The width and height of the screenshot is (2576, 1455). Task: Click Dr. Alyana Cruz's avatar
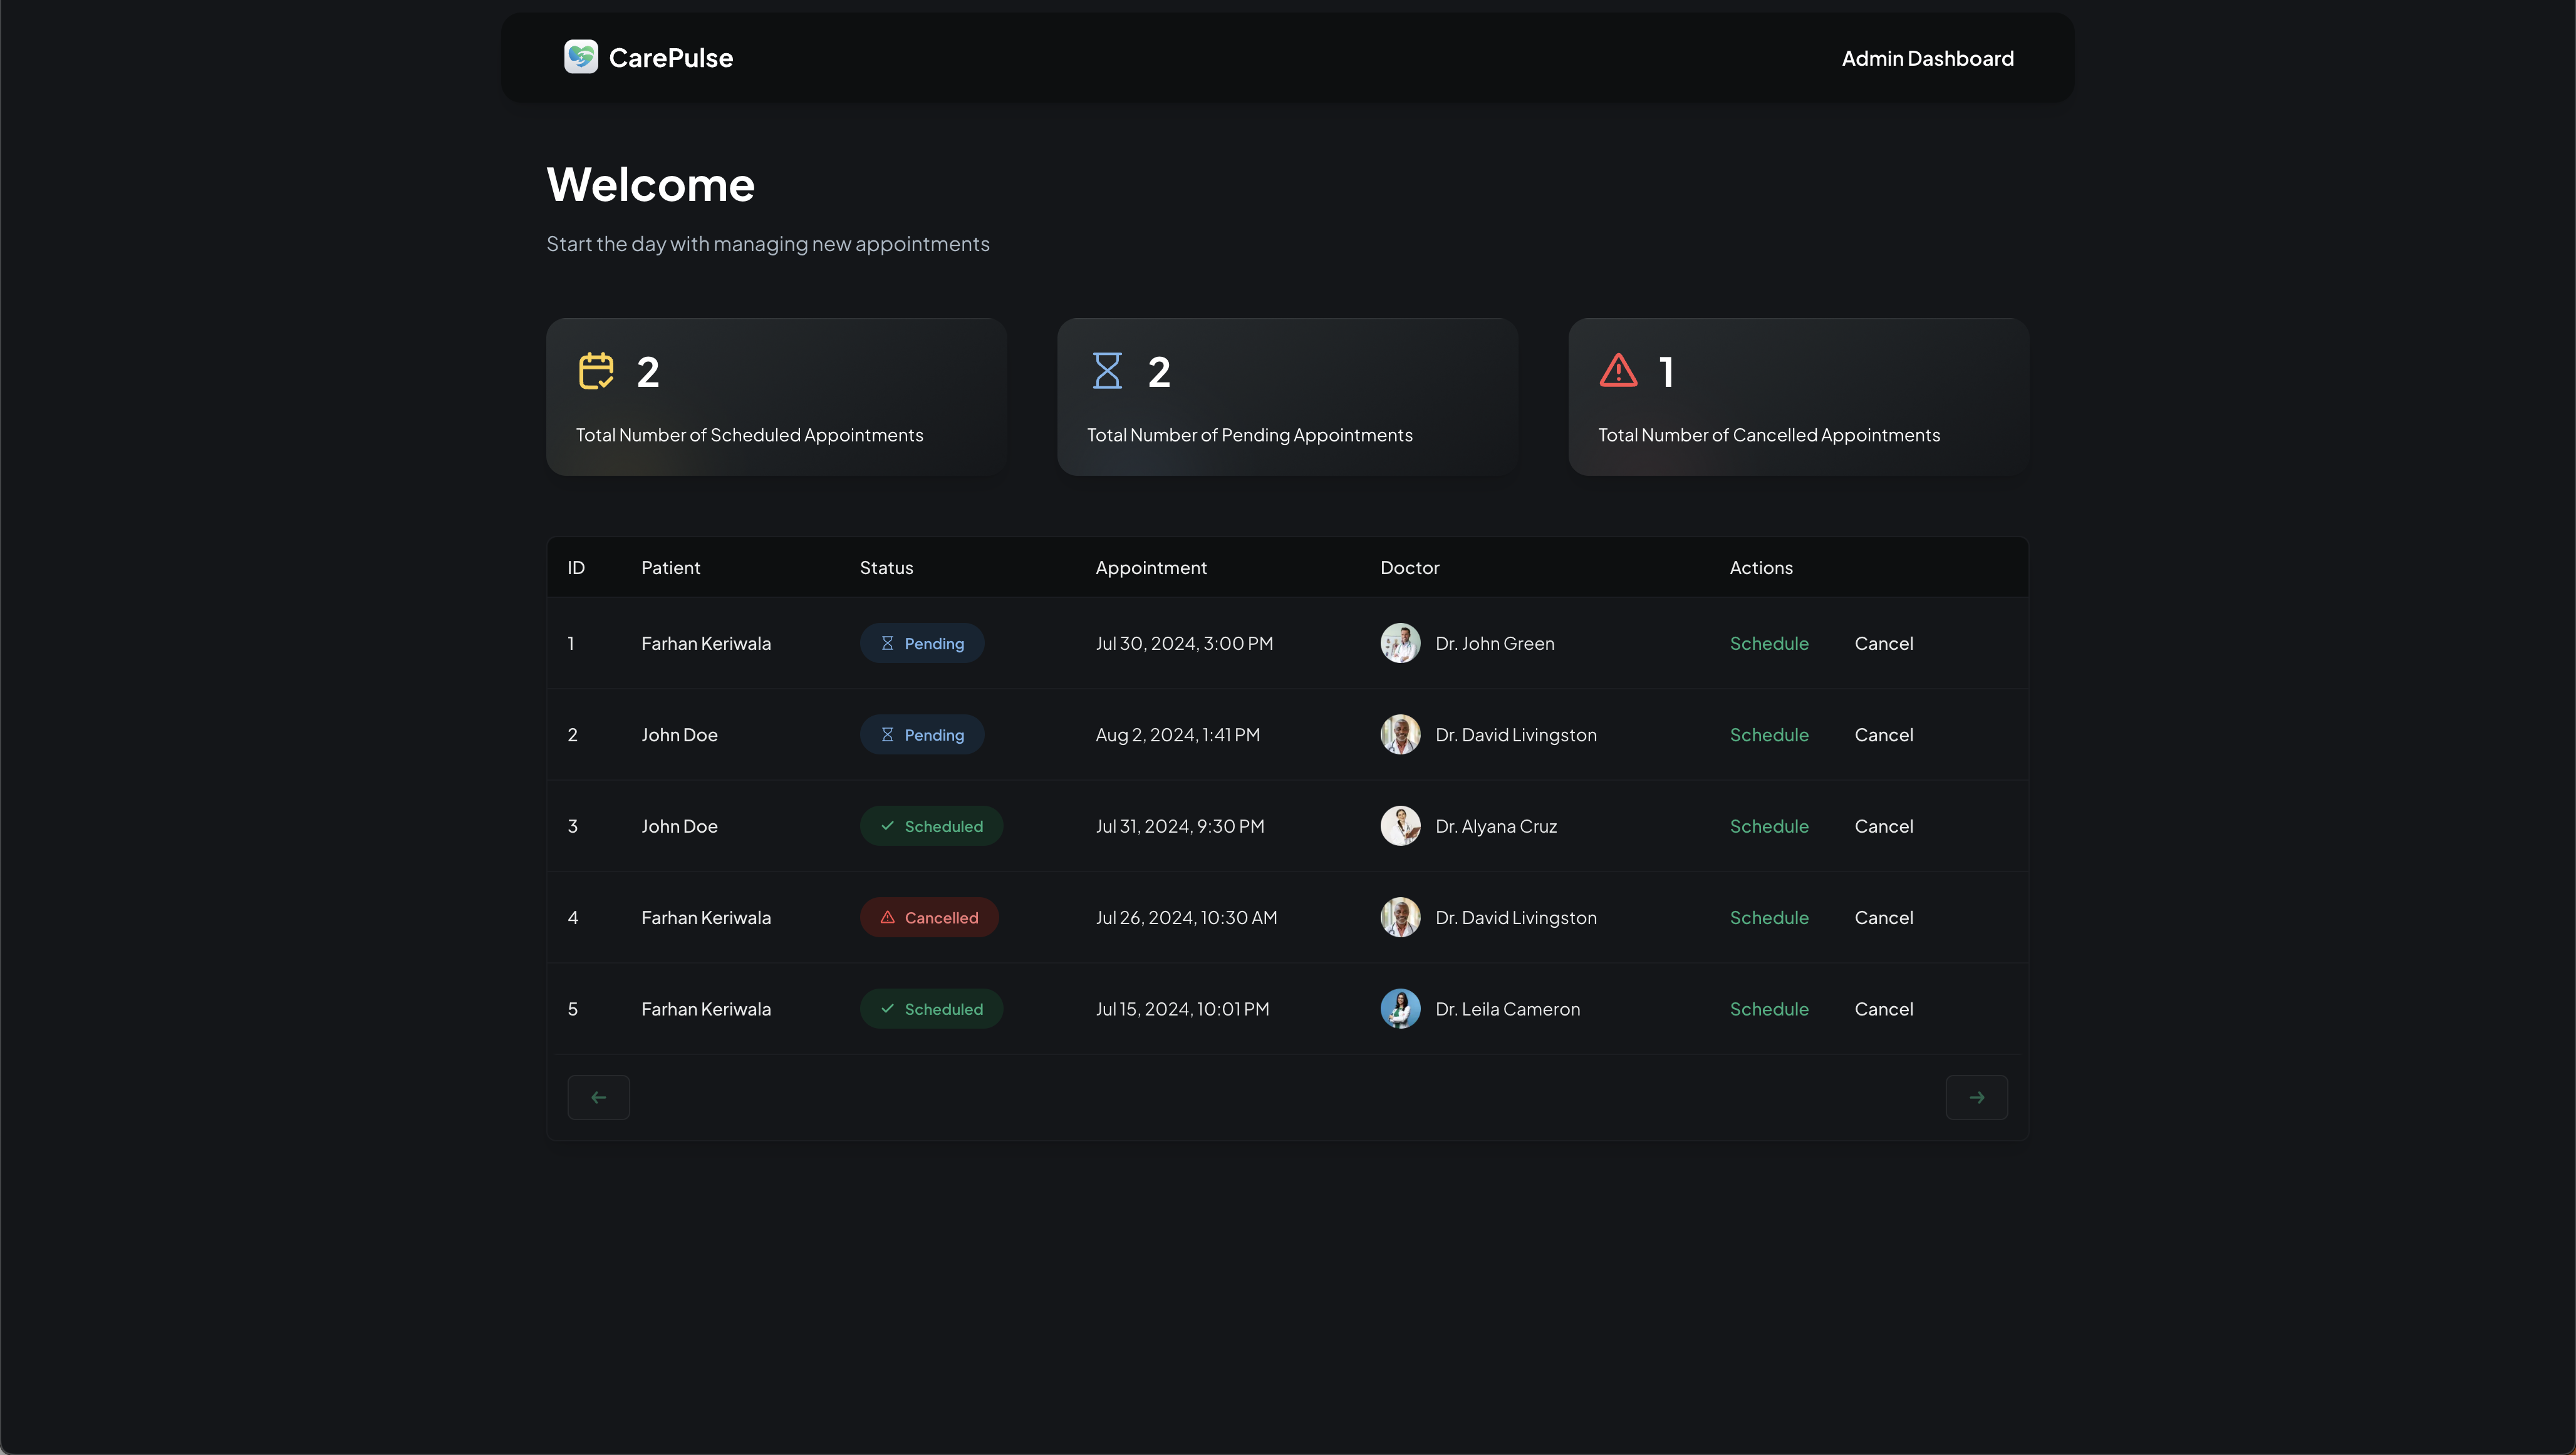click(x=1400, y=826)
